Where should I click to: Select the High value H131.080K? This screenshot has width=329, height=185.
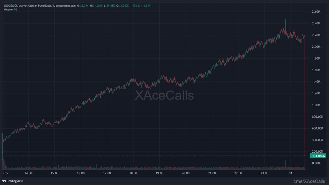[x=97, y=5]
